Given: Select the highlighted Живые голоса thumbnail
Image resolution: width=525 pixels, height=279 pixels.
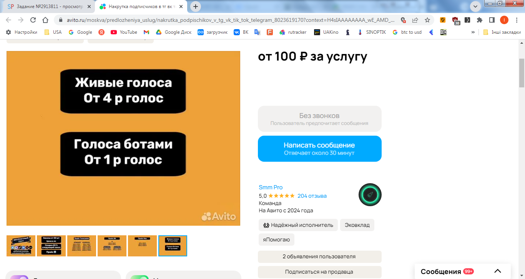Looking at the screenshot, I should click(x=173, y=246).
